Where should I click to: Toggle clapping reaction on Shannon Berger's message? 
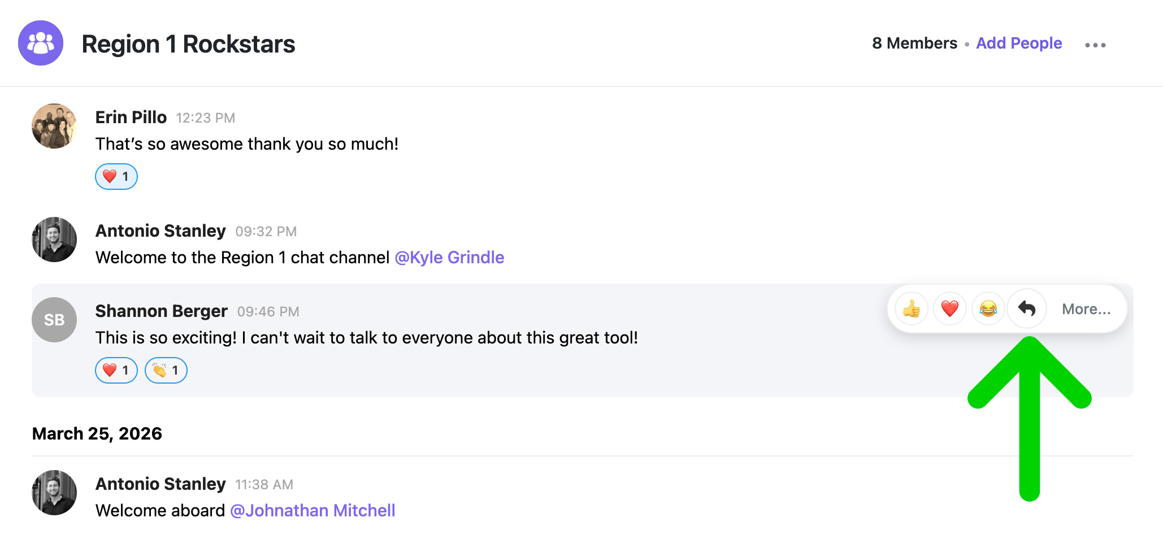(x=166, y=370)
